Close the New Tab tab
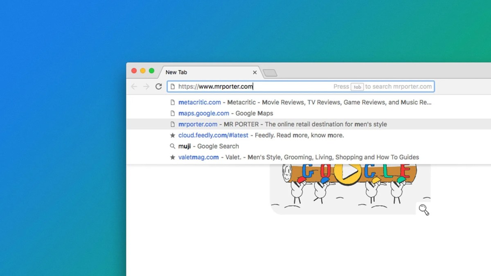The height and width of the screenshot is (276, 491). pos(255,72)
